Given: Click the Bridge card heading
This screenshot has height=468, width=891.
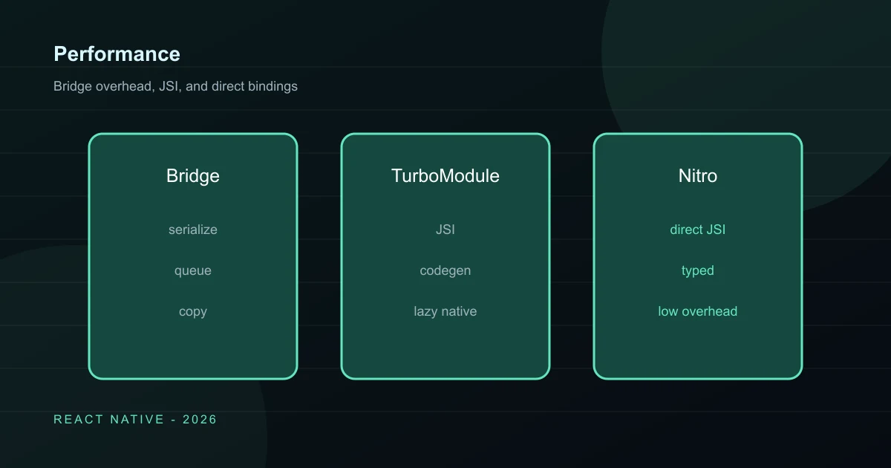Looking at the screenshot, I should coord(193,176).
